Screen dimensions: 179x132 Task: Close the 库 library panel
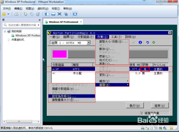40,20
